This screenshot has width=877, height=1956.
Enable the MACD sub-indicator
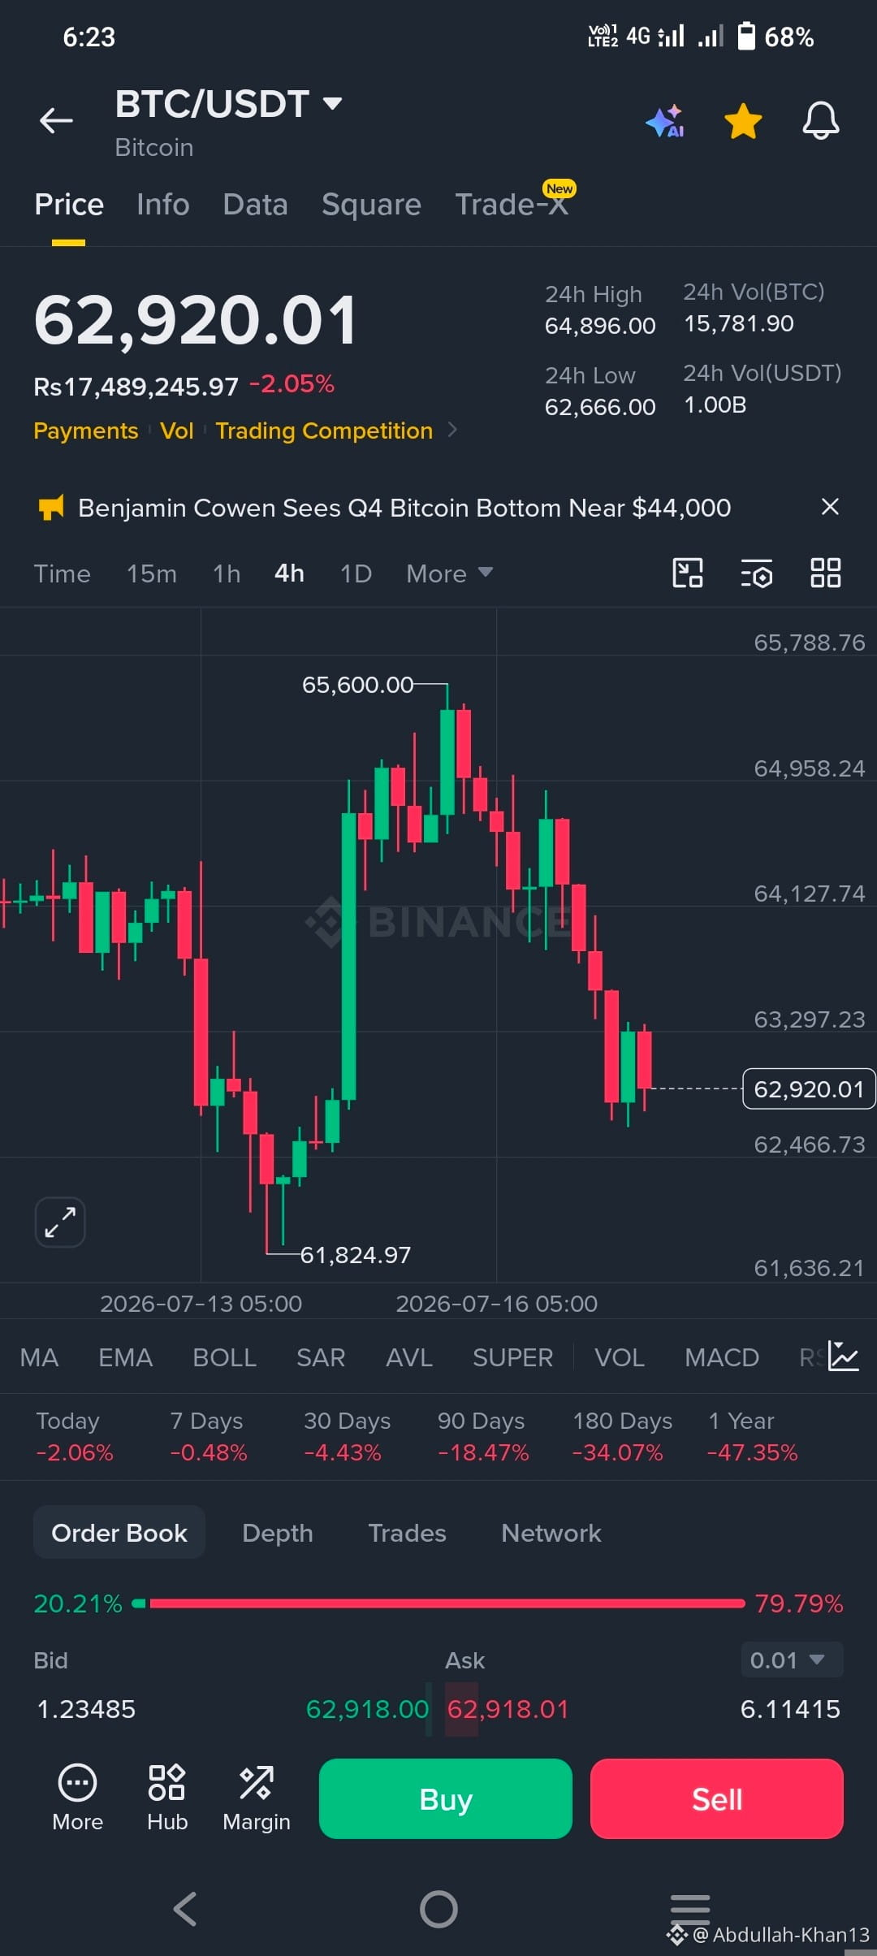[x=722, y=1357]
